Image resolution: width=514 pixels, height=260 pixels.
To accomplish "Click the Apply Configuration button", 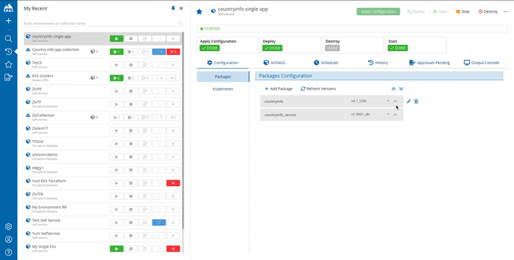I will click(x=379, y=11).
